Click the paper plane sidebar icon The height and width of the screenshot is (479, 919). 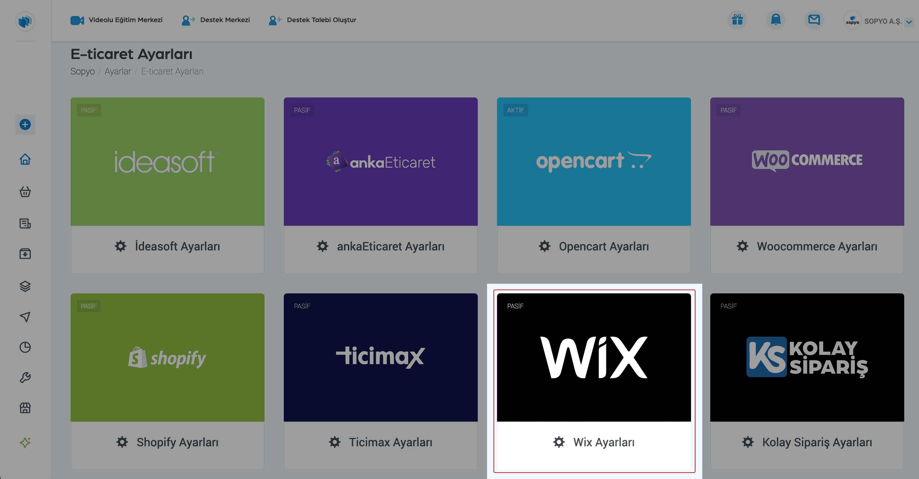click(x=25, y=317)
